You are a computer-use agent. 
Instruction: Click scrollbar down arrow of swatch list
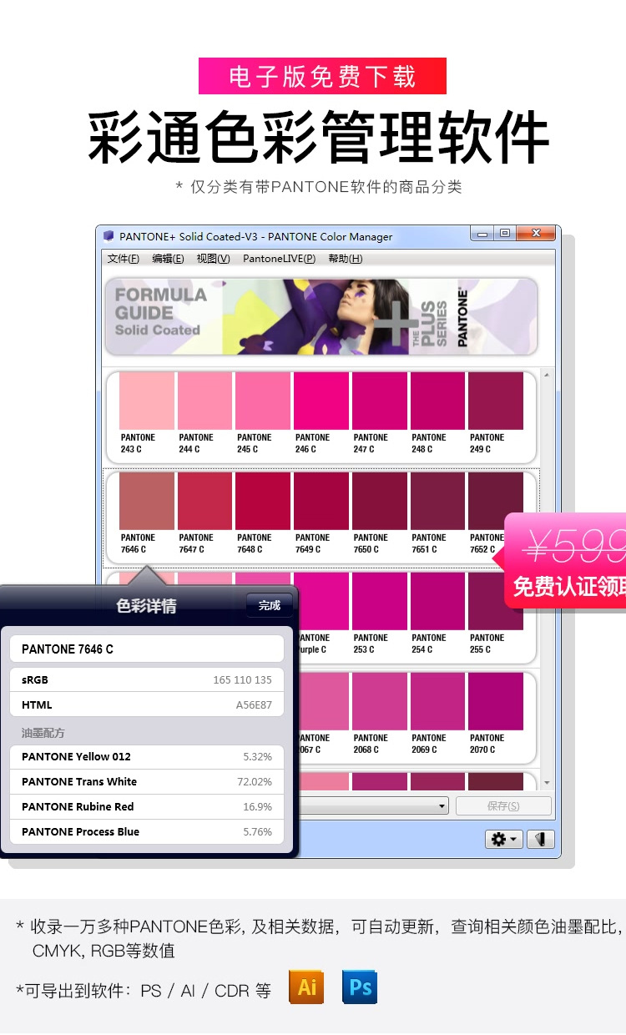(x=548, y=783)
